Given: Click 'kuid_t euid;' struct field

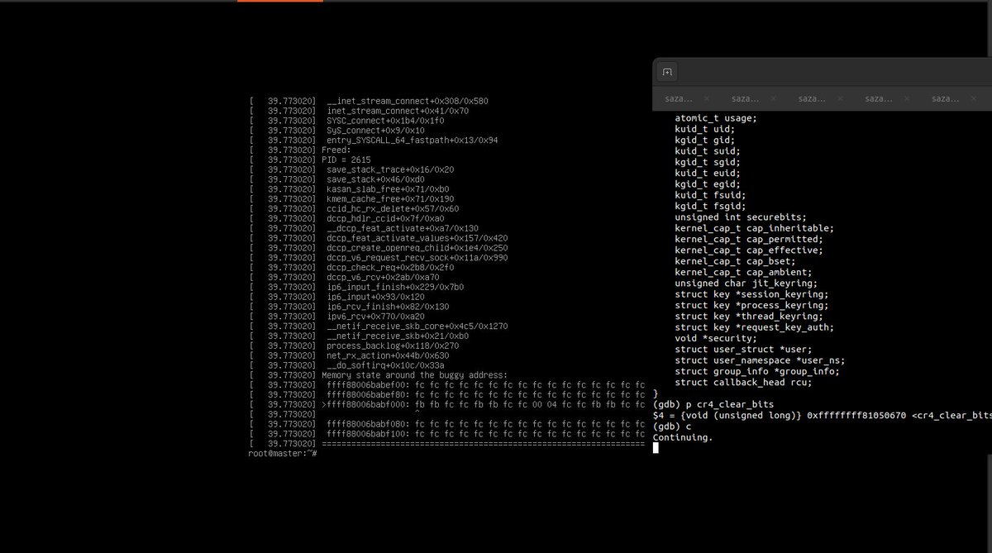Looking at the screenshot, I should pos(708,173).
